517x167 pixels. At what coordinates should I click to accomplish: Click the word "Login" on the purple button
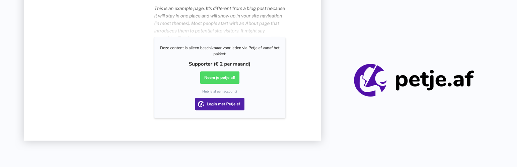212,104
